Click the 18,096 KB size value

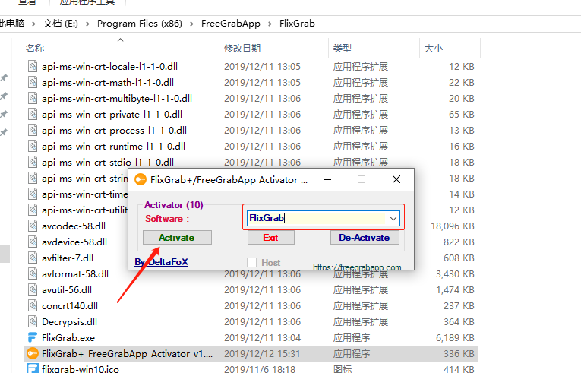click(453, 226)
